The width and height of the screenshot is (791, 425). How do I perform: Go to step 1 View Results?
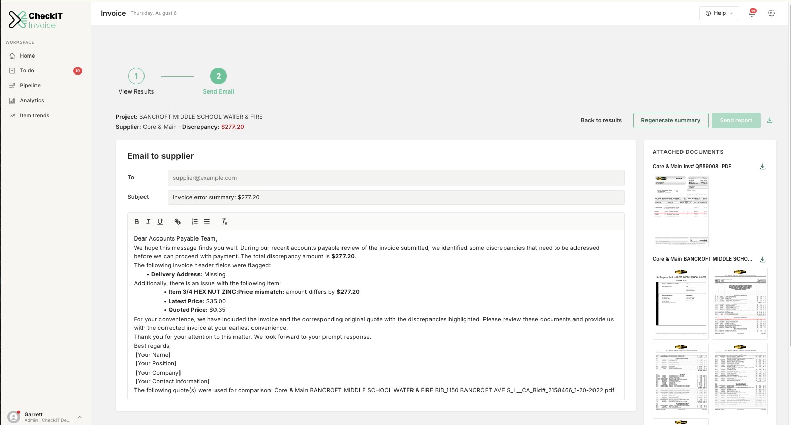(136, 81)
